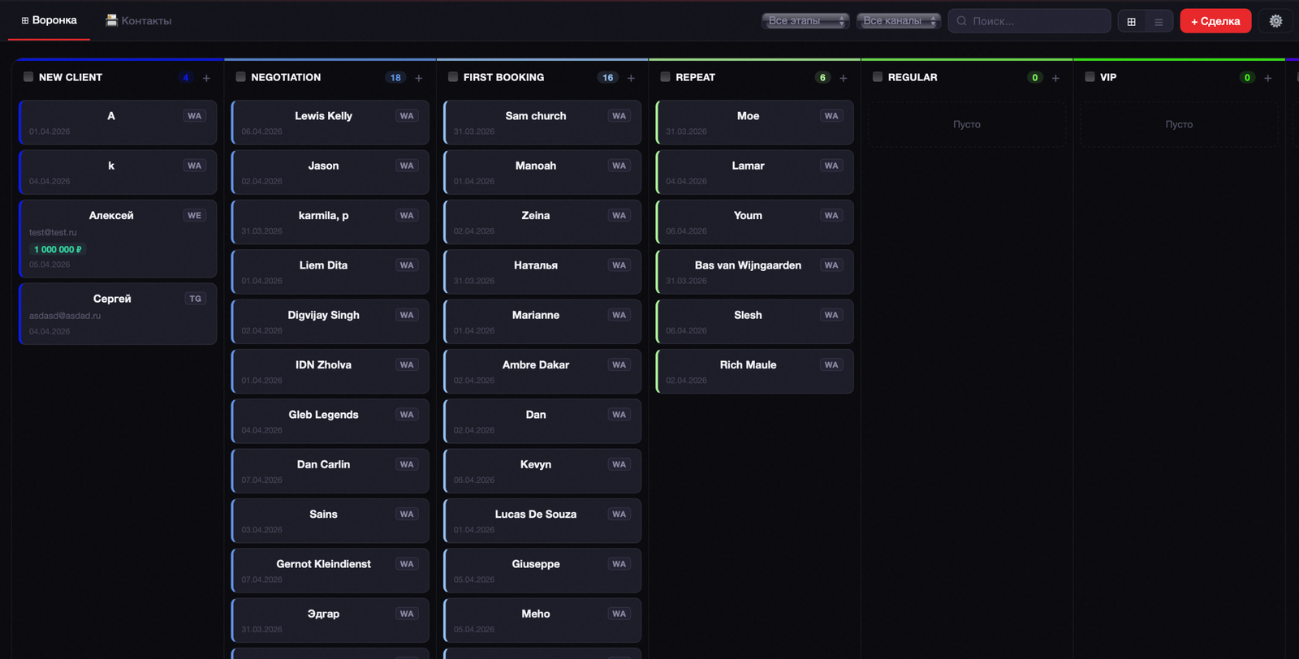Image resolution: width=1299 pixels, height=659 pixels.
Task: Tick the Negotiation column checkbox
Action: pos(240,77)
